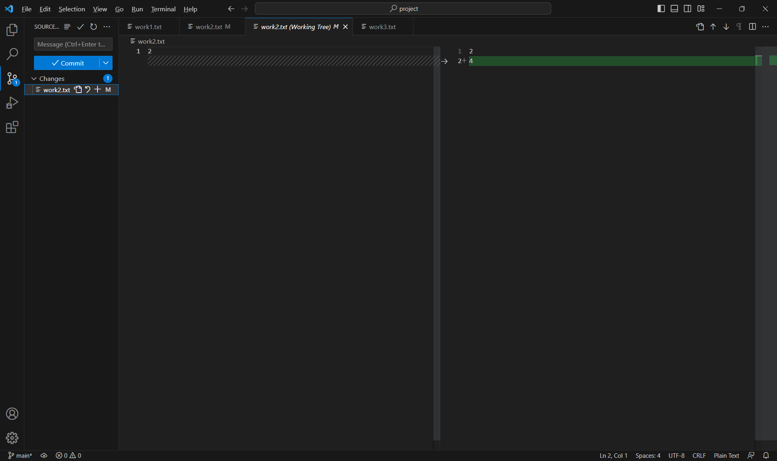The image size is (777, 461).
Task: Open Run and Debug view
Action: pos(12,103)
